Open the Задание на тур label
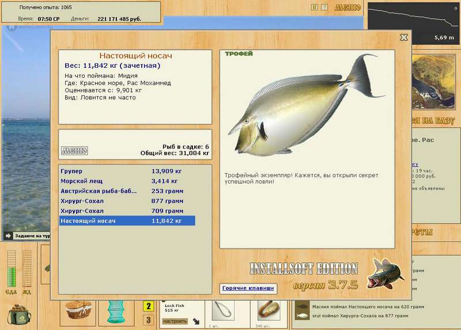The image size is (461, 330). pyautogui.click(x=32, y=236)
